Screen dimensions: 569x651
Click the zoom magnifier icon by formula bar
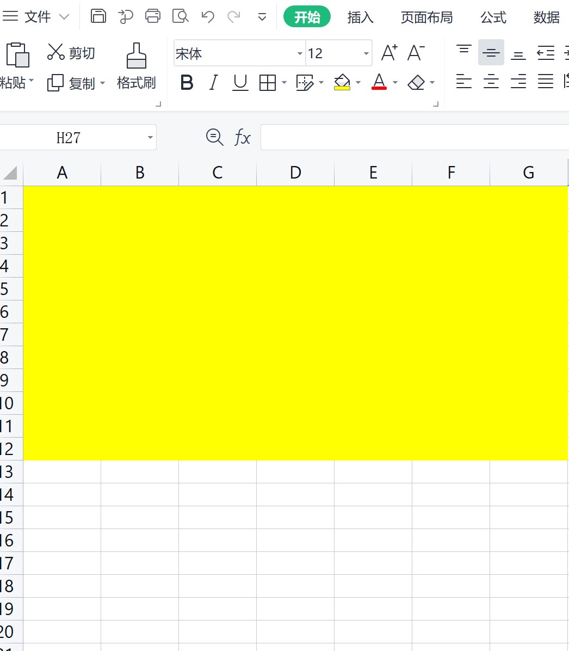pyautogui.click(x=214, y=137)
